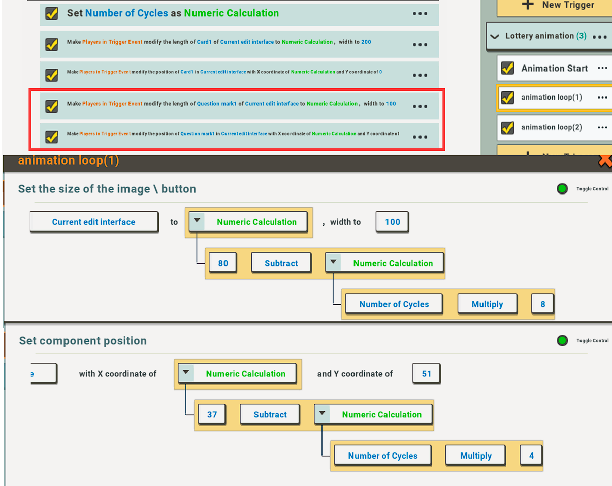Click the Subtract operator after value 80
The width and height of the screenshot is (612, 486).
tap(281, 263)
